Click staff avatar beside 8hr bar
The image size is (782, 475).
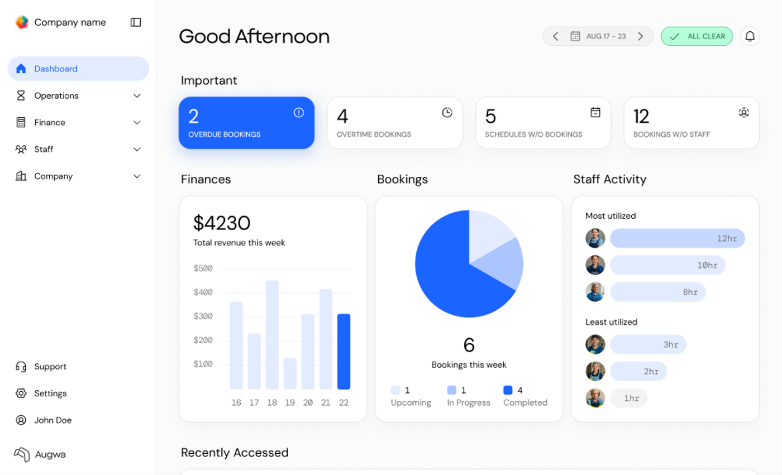(595, 292)
